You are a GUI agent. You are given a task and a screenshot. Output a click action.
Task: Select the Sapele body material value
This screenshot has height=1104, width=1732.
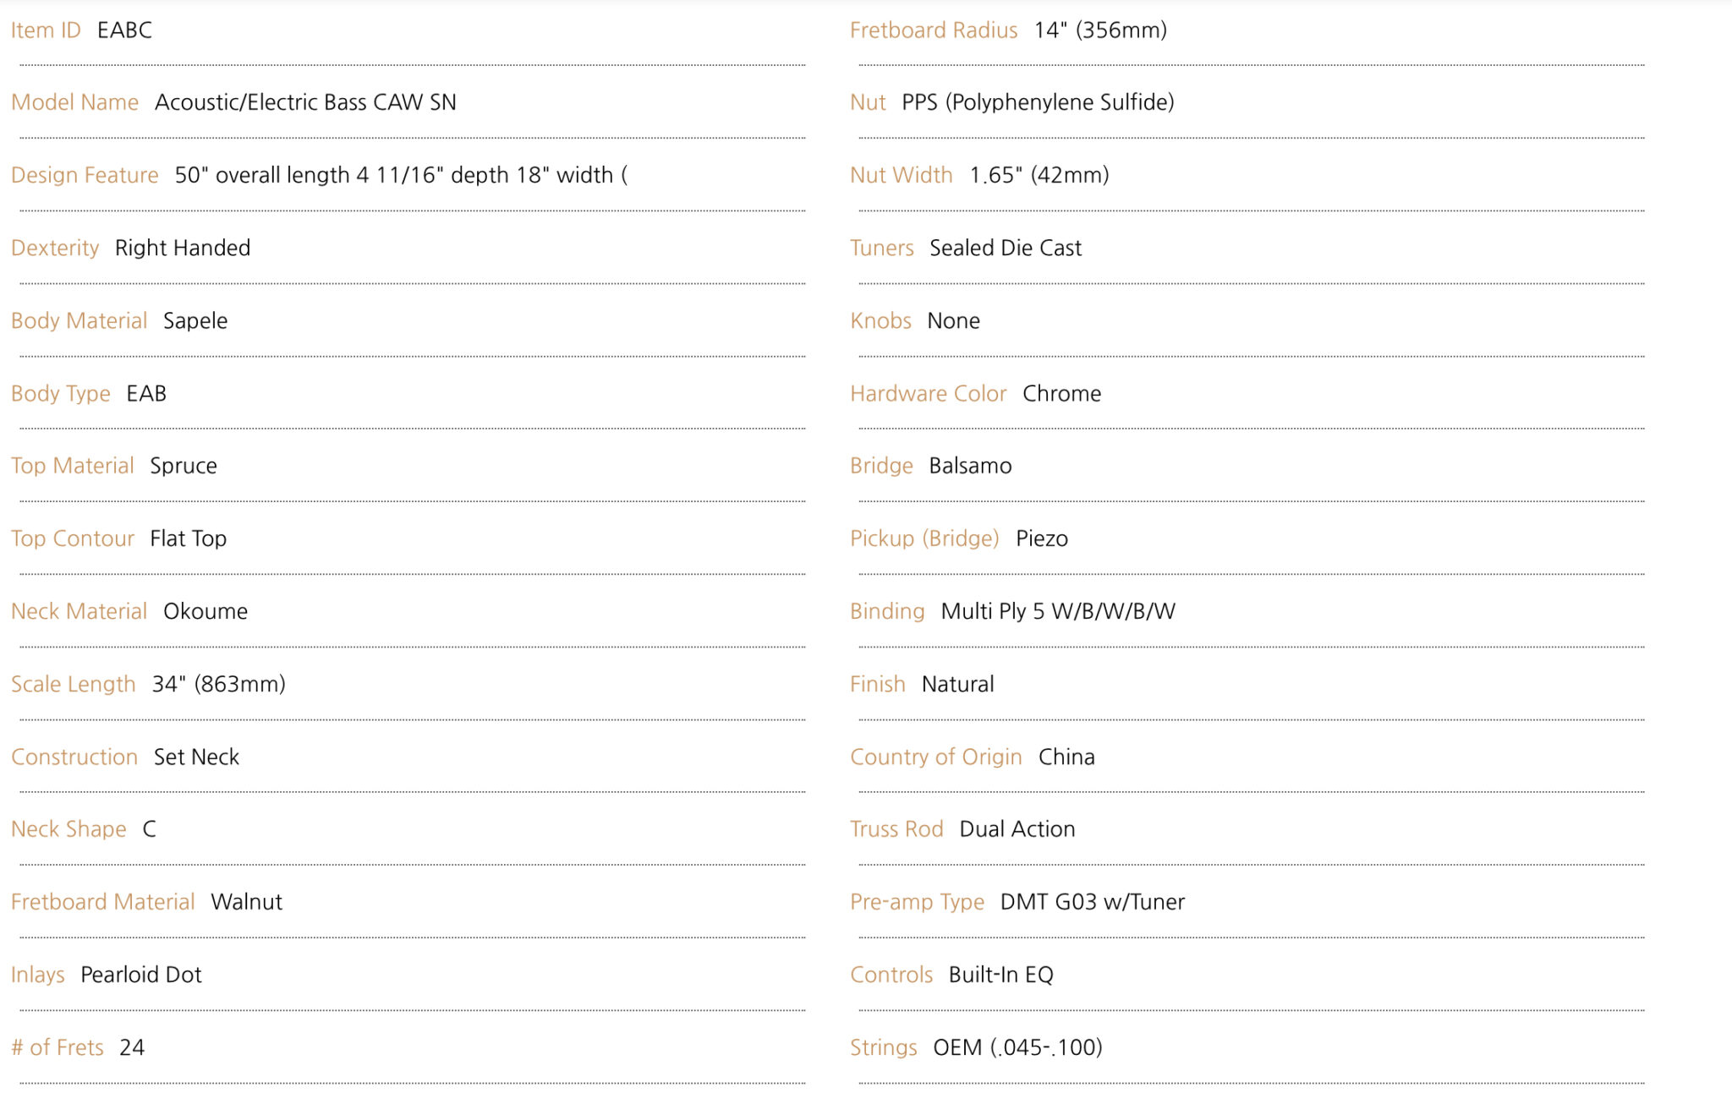coord(195,320)
